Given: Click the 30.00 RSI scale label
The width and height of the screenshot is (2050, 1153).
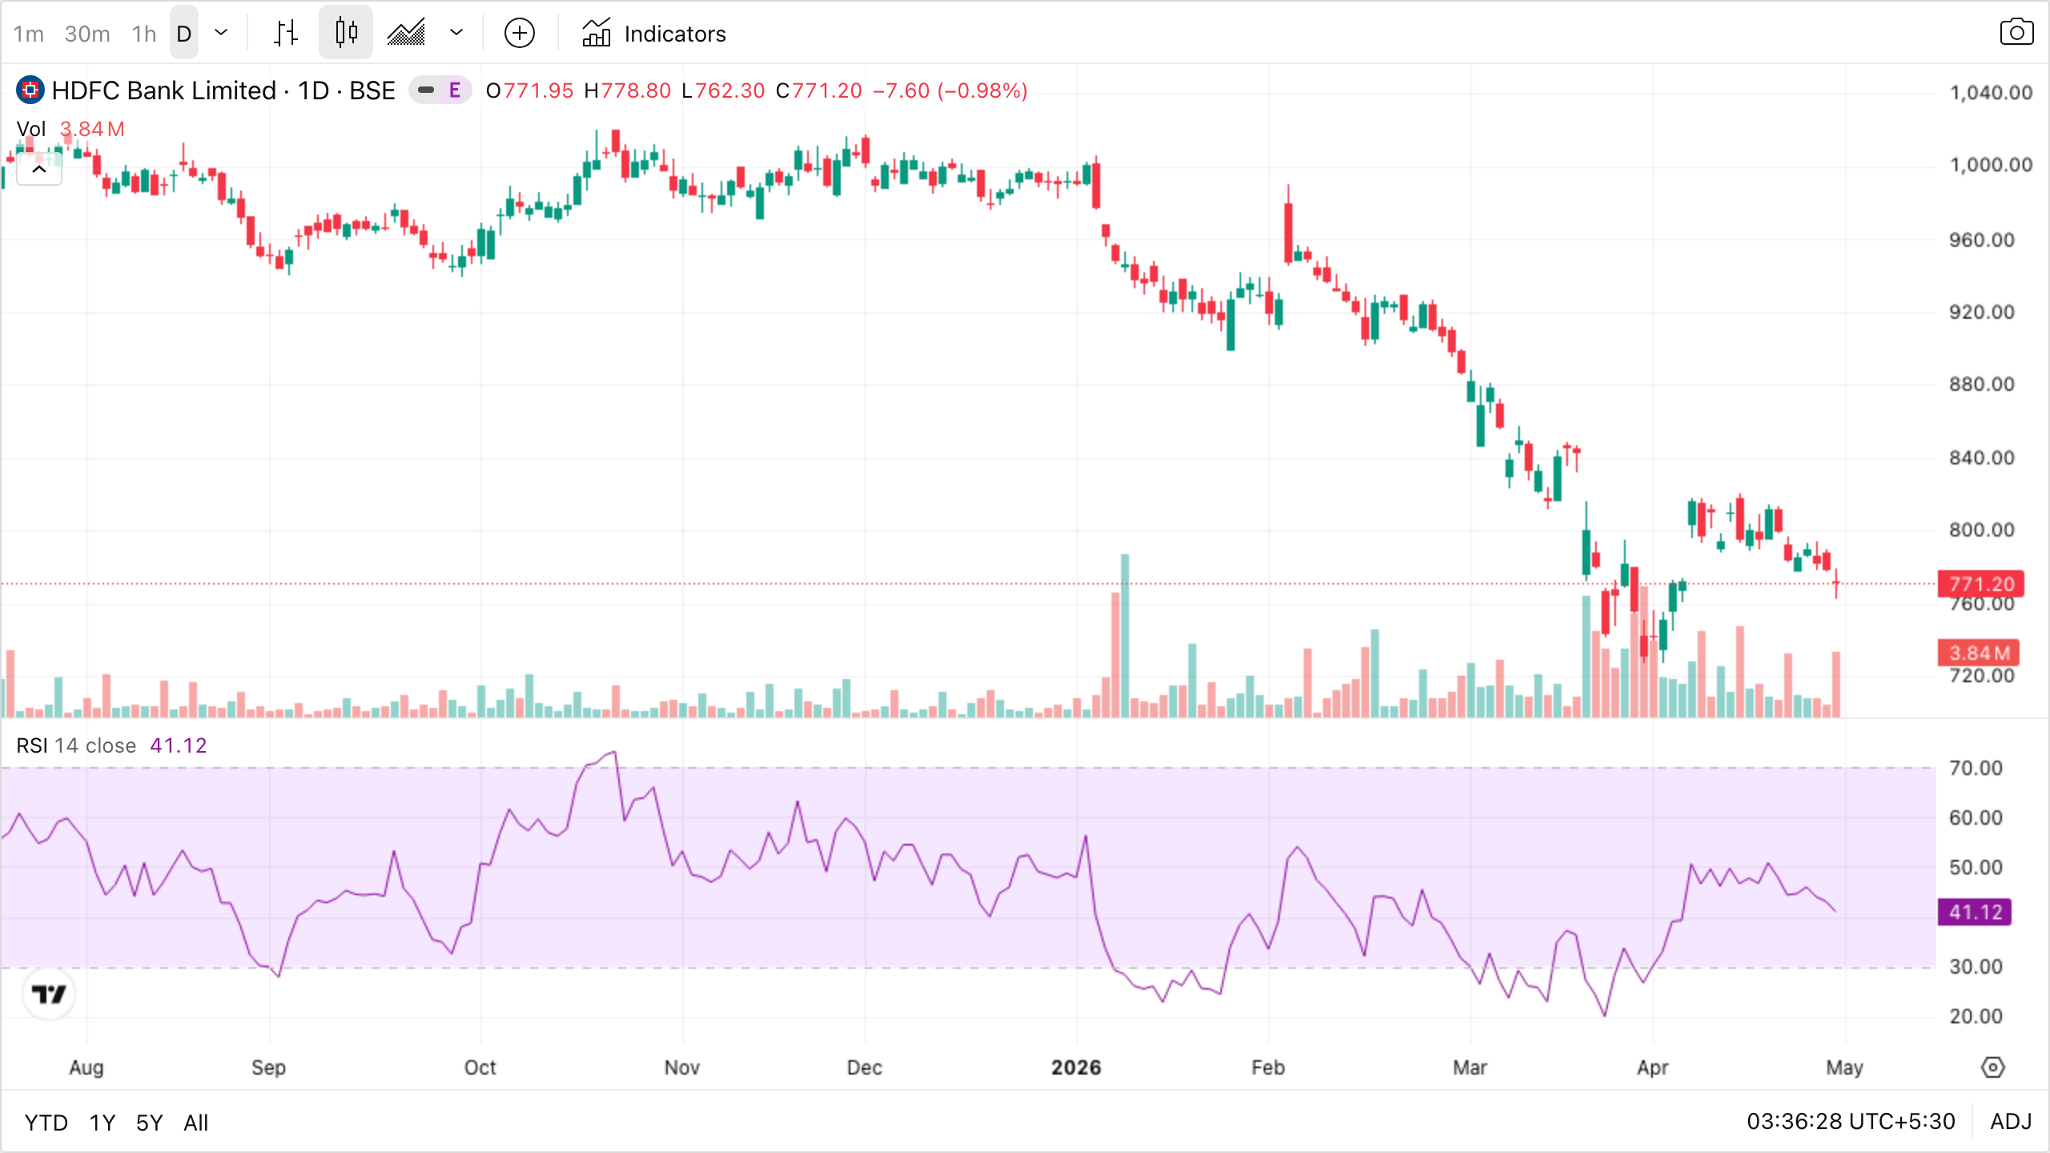Looking at the screenshot, I should (x=1976, y=967).
